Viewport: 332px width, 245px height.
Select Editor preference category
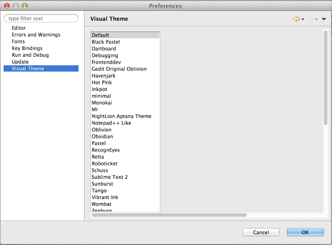(19, 28)
